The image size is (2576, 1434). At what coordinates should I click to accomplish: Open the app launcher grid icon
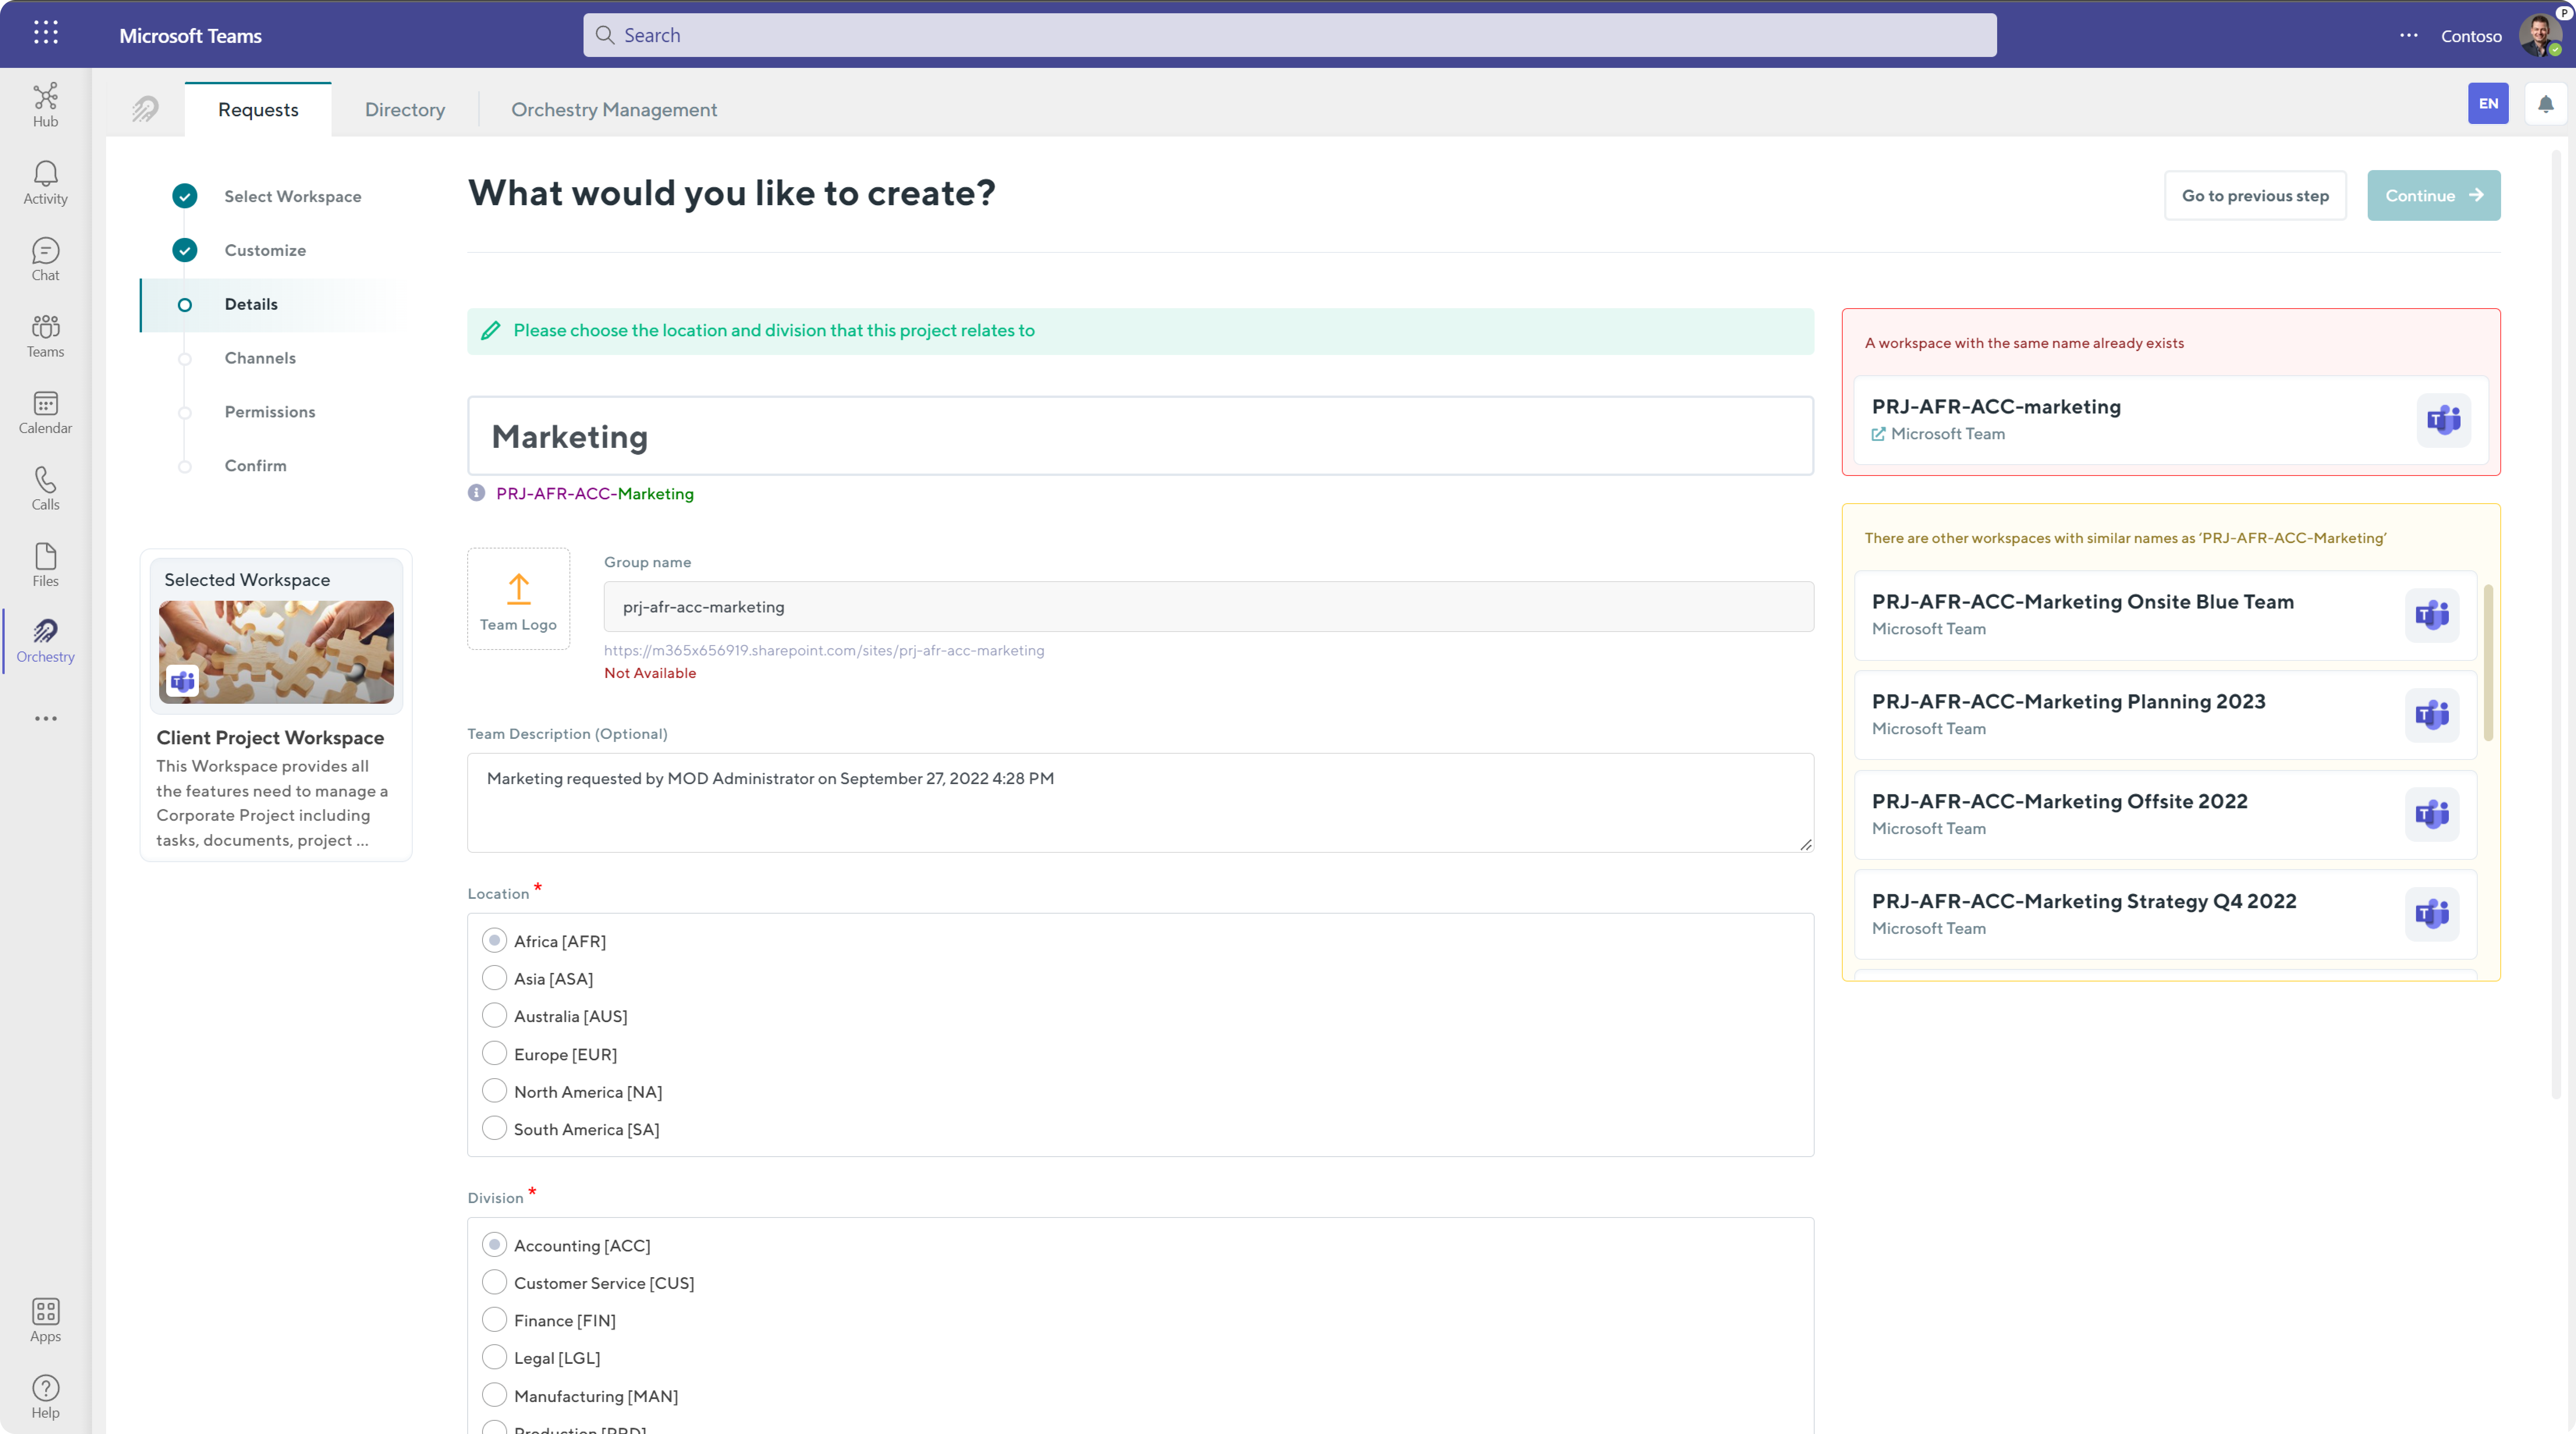coord(45,33)
